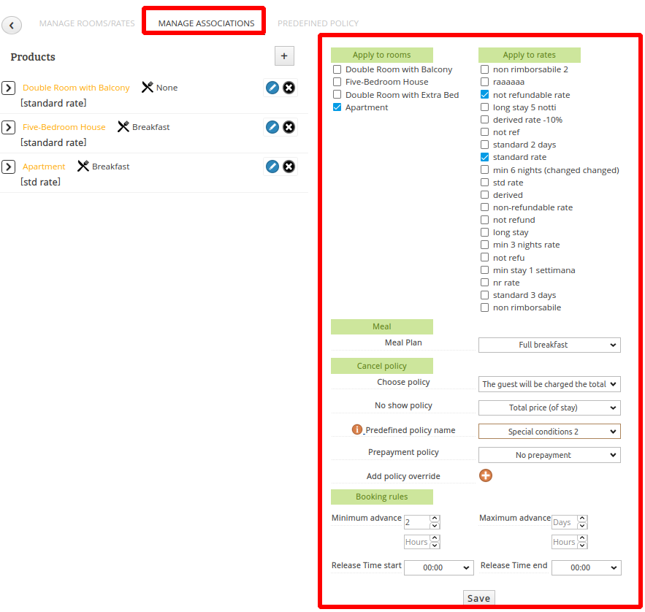Screen dimensions: 645x612
Task: Increase the Minimum advance days stepper
Action: click(435, 519)
